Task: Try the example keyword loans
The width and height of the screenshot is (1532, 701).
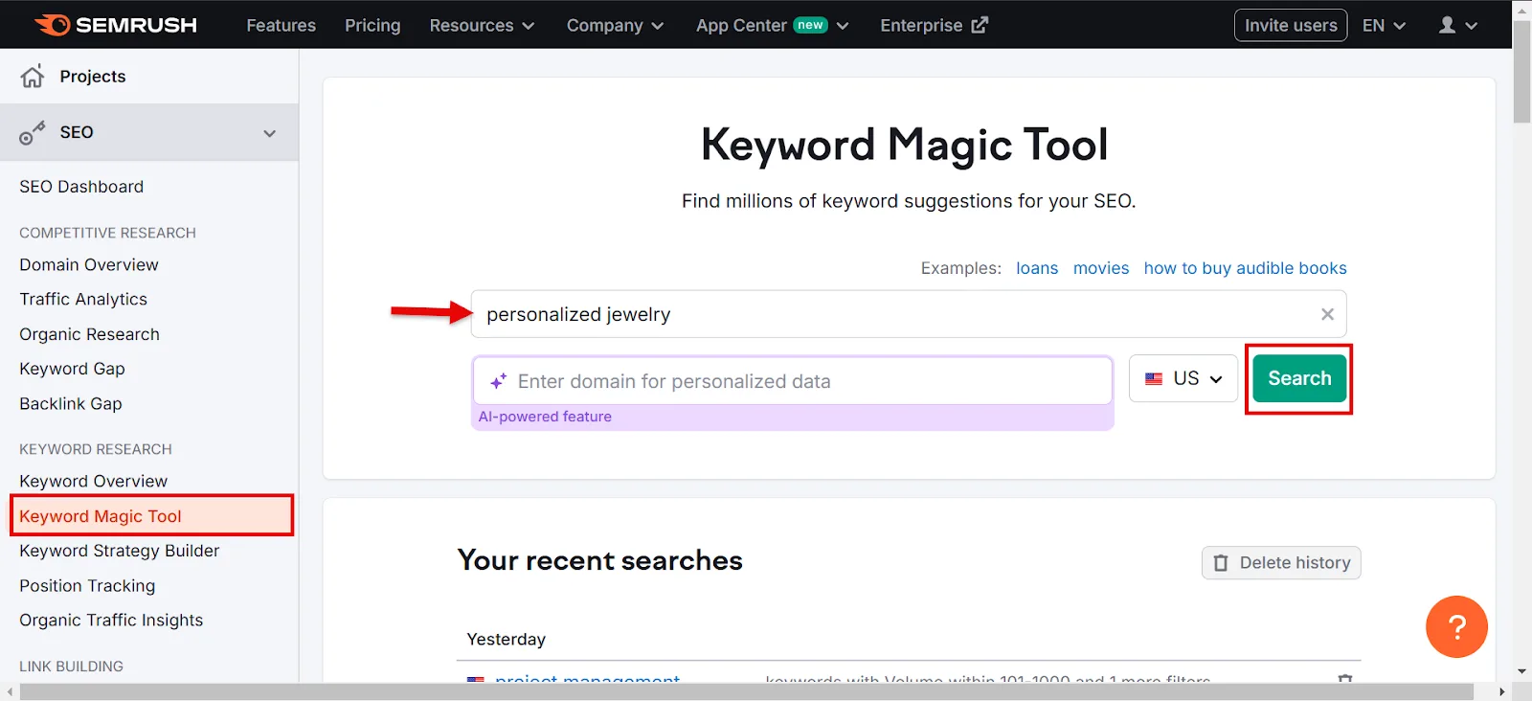Action: click(1037, 268)
